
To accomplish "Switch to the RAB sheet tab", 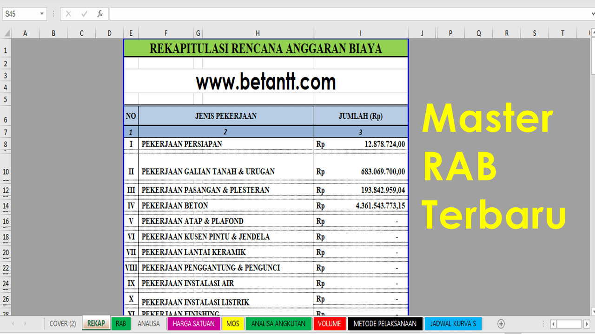I will point(121,324).
